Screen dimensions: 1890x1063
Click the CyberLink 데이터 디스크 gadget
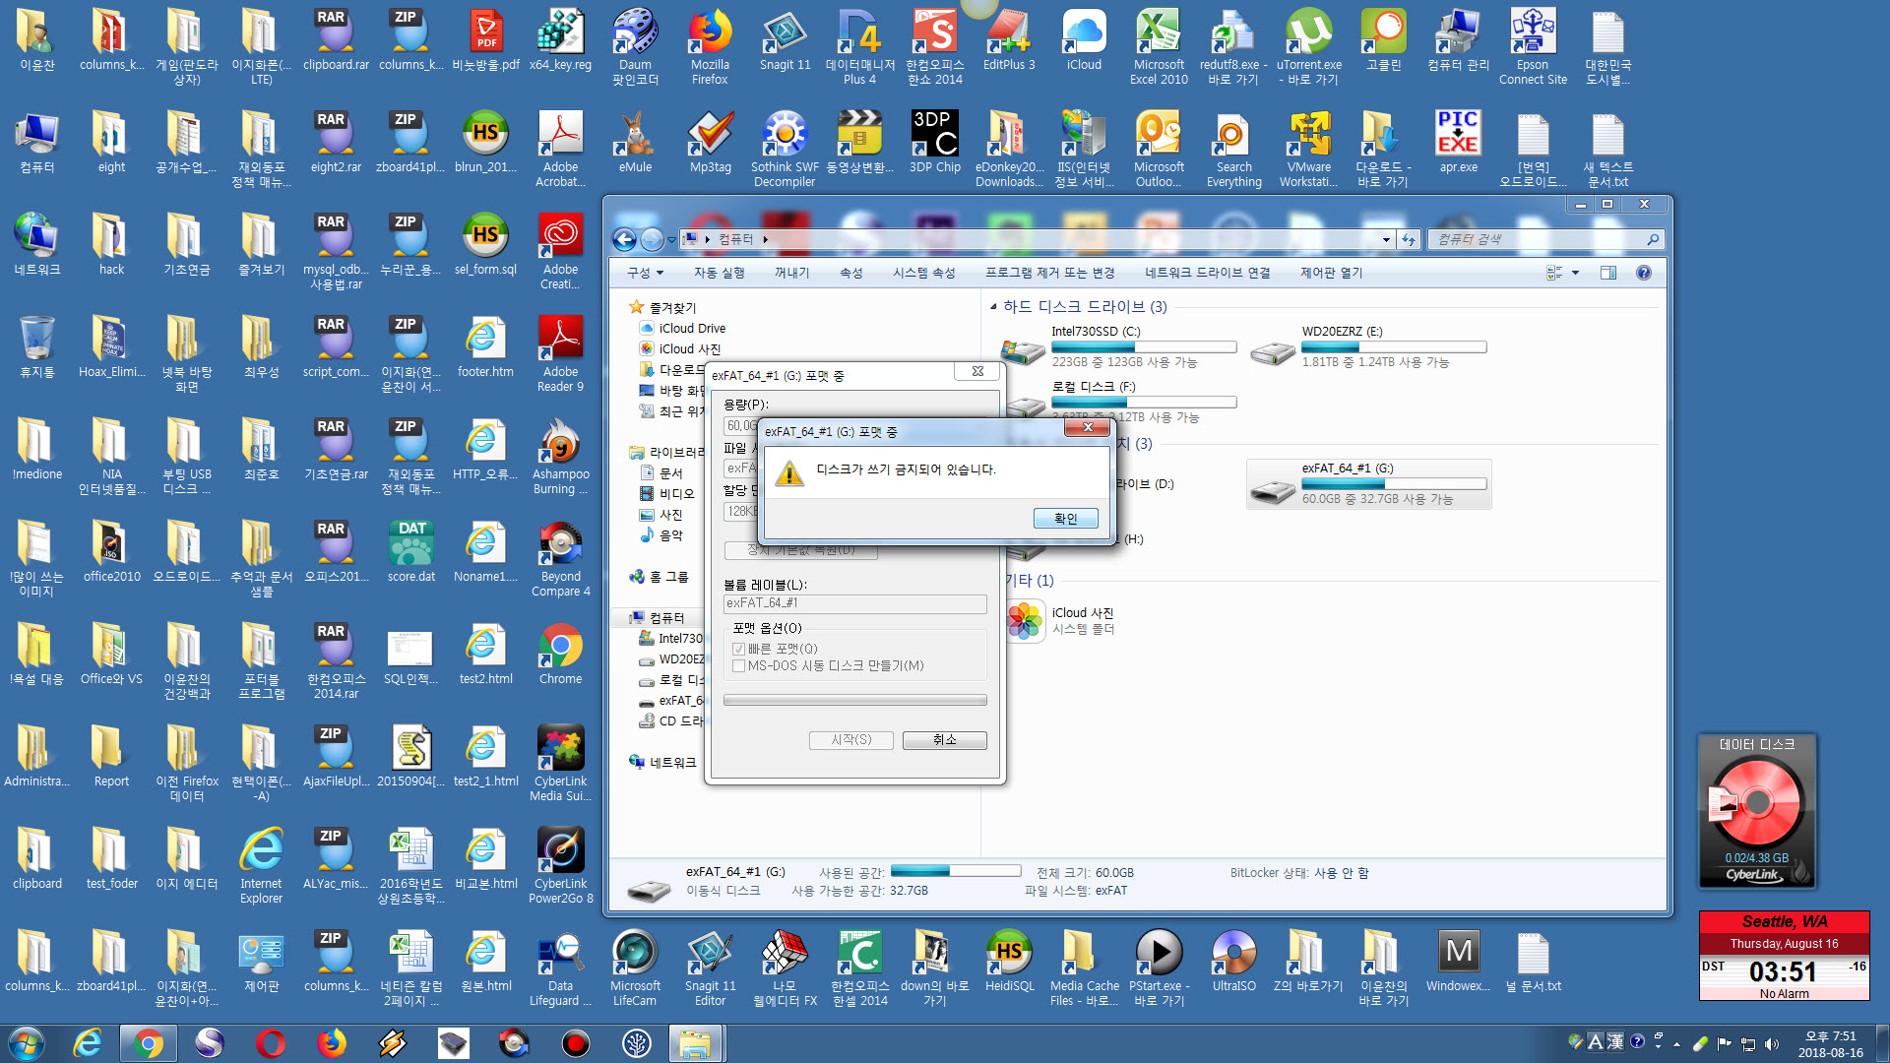1757,811
